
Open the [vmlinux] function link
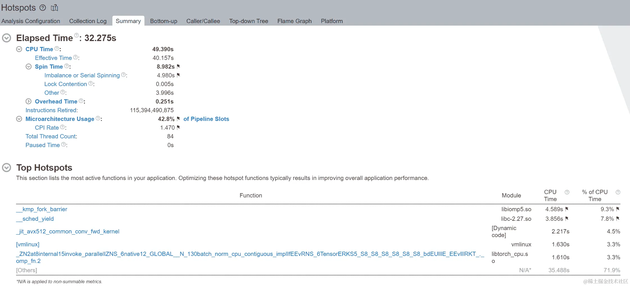tap(28, 244)
